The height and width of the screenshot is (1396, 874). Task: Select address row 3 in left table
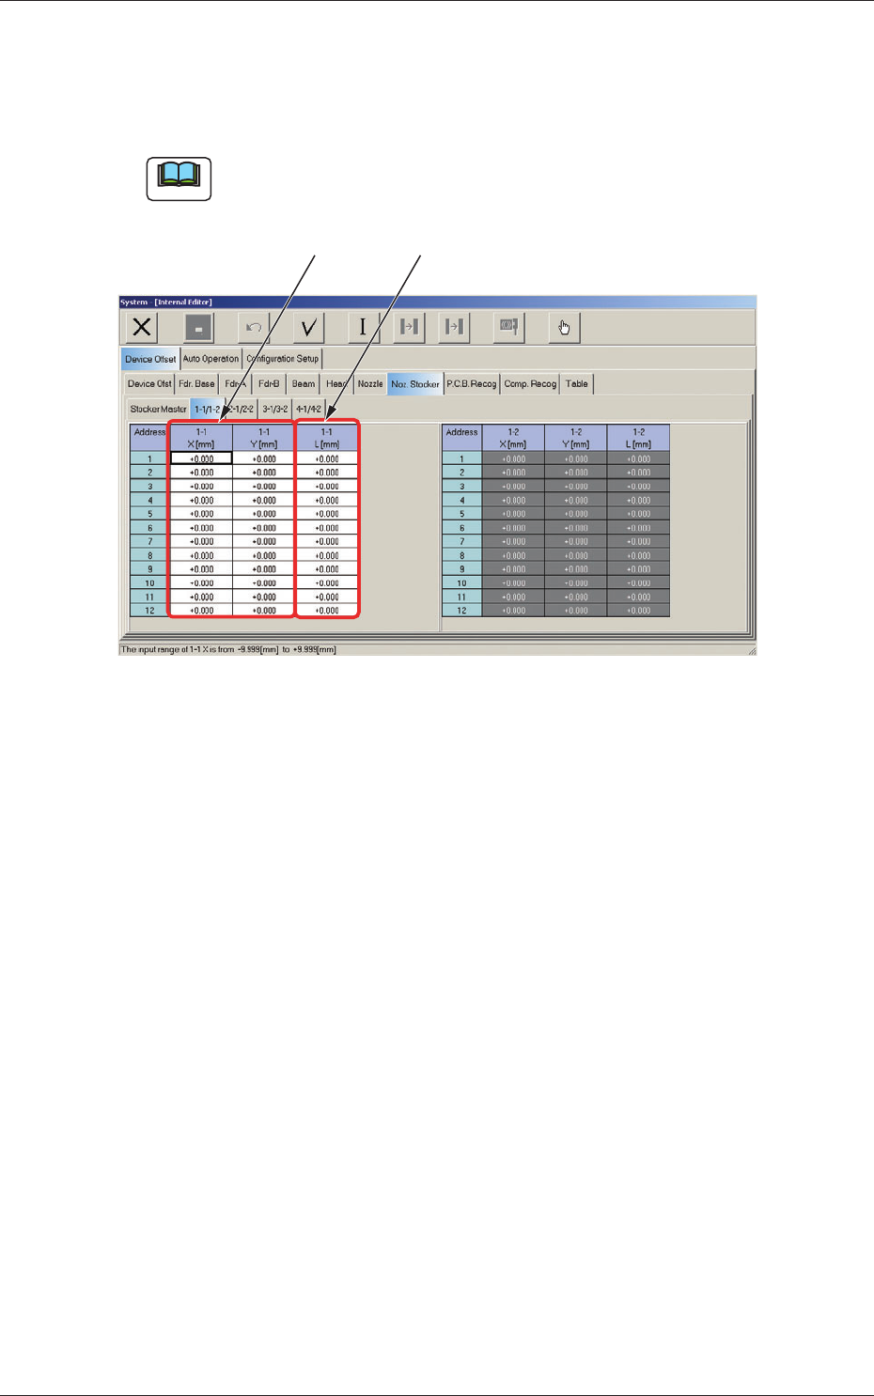(x=149, y=487)
